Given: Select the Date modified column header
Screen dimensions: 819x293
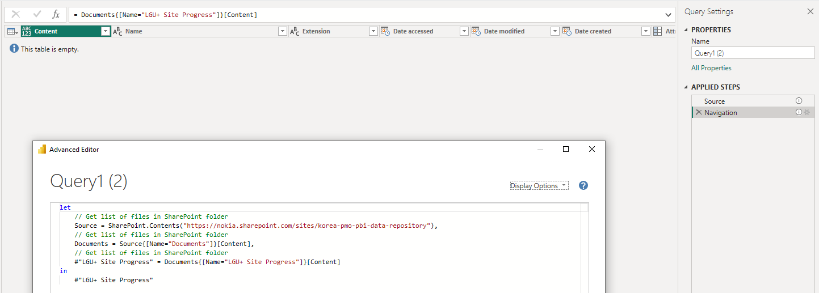Looking at the screenshot, I should pyautogui.click(x=515, y=31).
